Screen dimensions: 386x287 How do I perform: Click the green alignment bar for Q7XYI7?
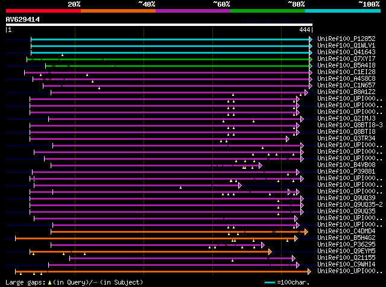click(x=168, y=59)
